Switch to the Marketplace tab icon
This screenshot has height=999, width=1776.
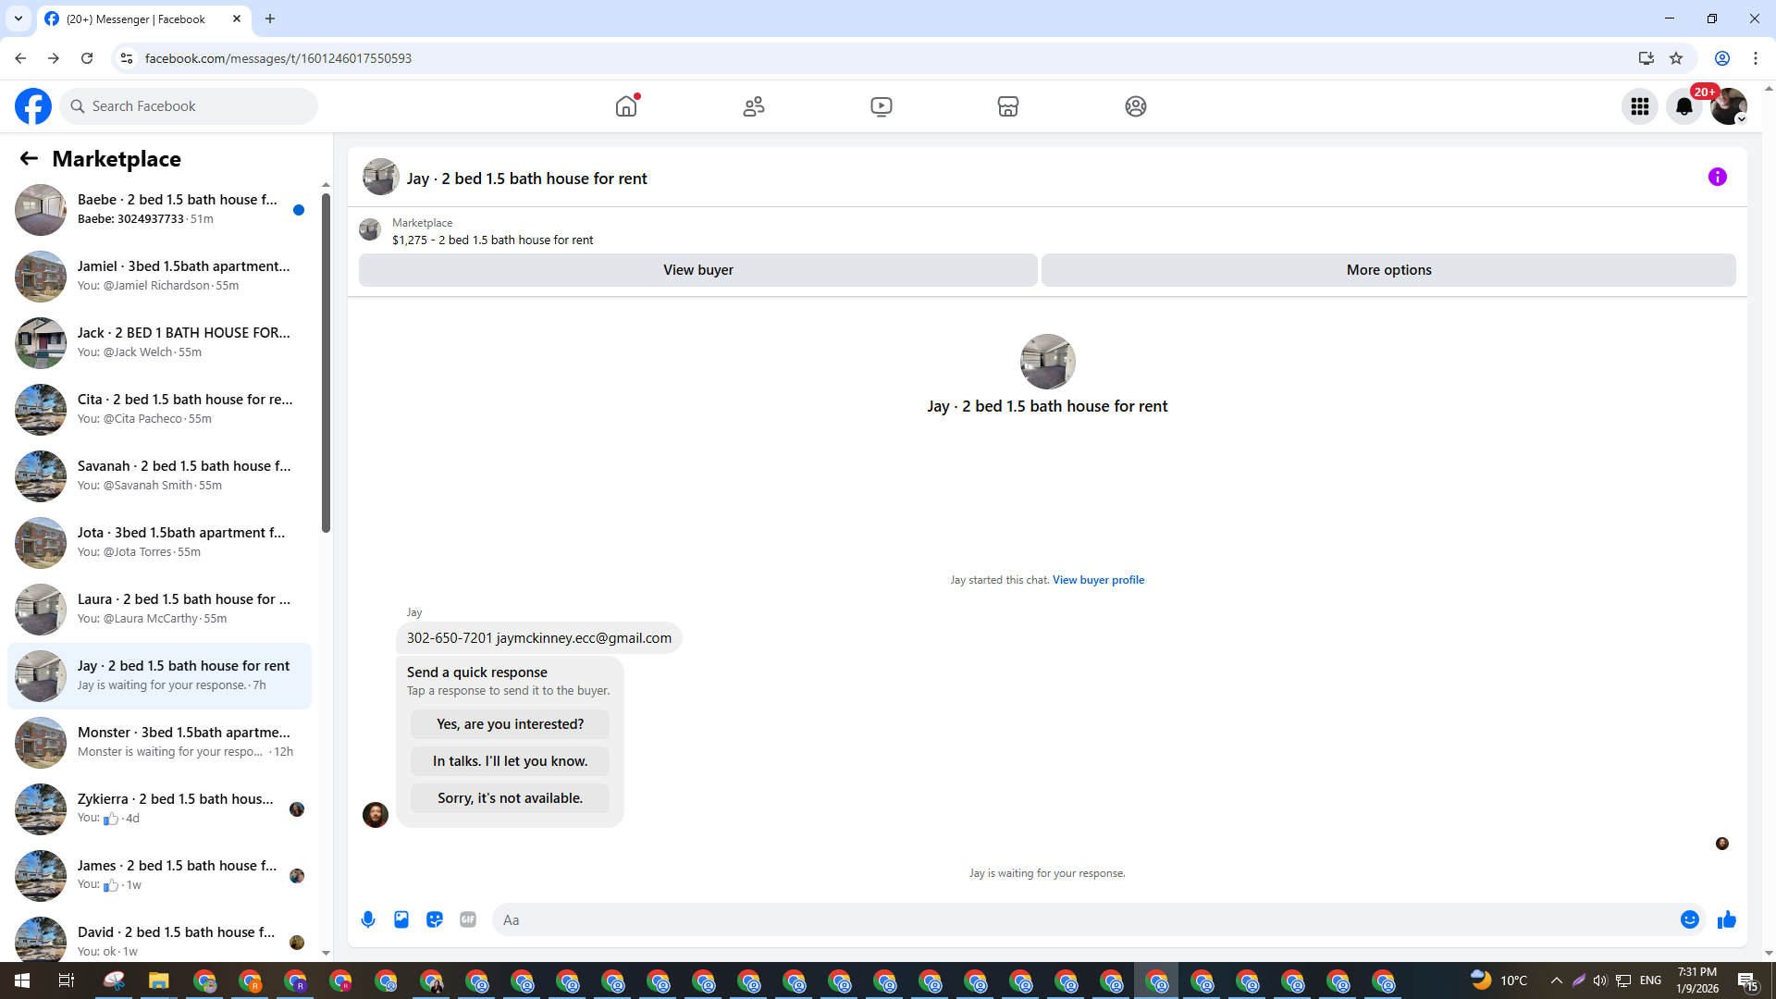[x=1007, y=106]
